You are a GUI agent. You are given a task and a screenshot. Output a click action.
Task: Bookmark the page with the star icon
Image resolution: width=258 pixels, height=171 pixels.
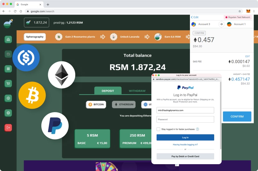[x=240, y=11]
